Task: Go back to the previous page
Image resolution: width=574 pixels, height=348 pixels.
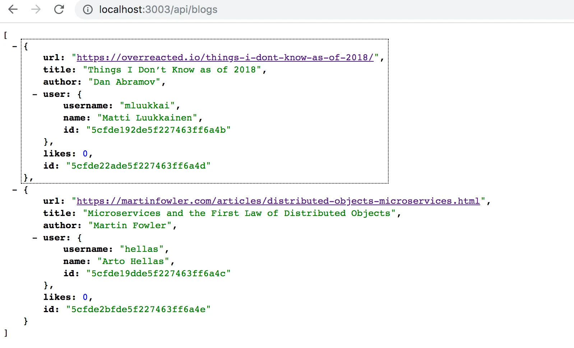Action: pyautogui.click(x=13, y=9)
